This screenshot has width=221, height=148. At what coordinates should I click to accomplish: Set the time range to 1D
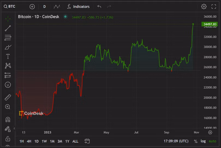(x=37, y=141)
